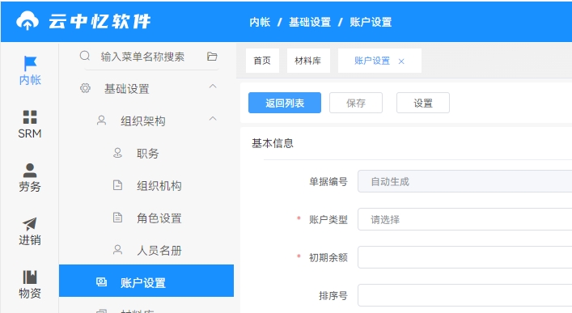572x313 pixels.
Task: Select 账户设置 in the sidebar menu
Action: point(146,281)
